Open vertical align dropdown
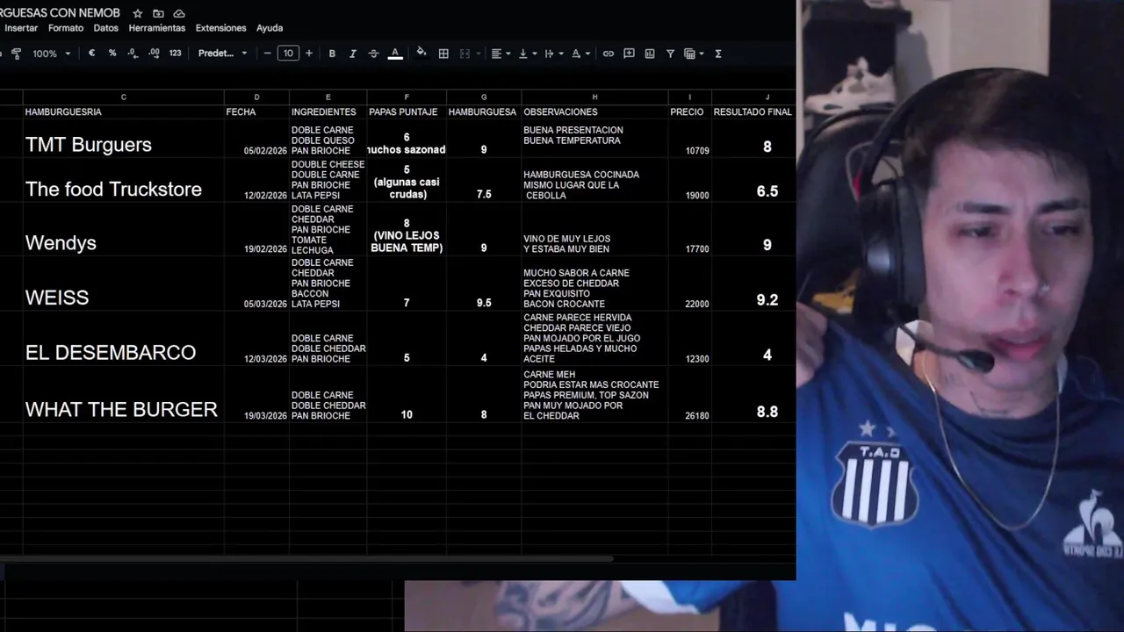The width and height of the screenshot is (1124, 632). (527, 54)
